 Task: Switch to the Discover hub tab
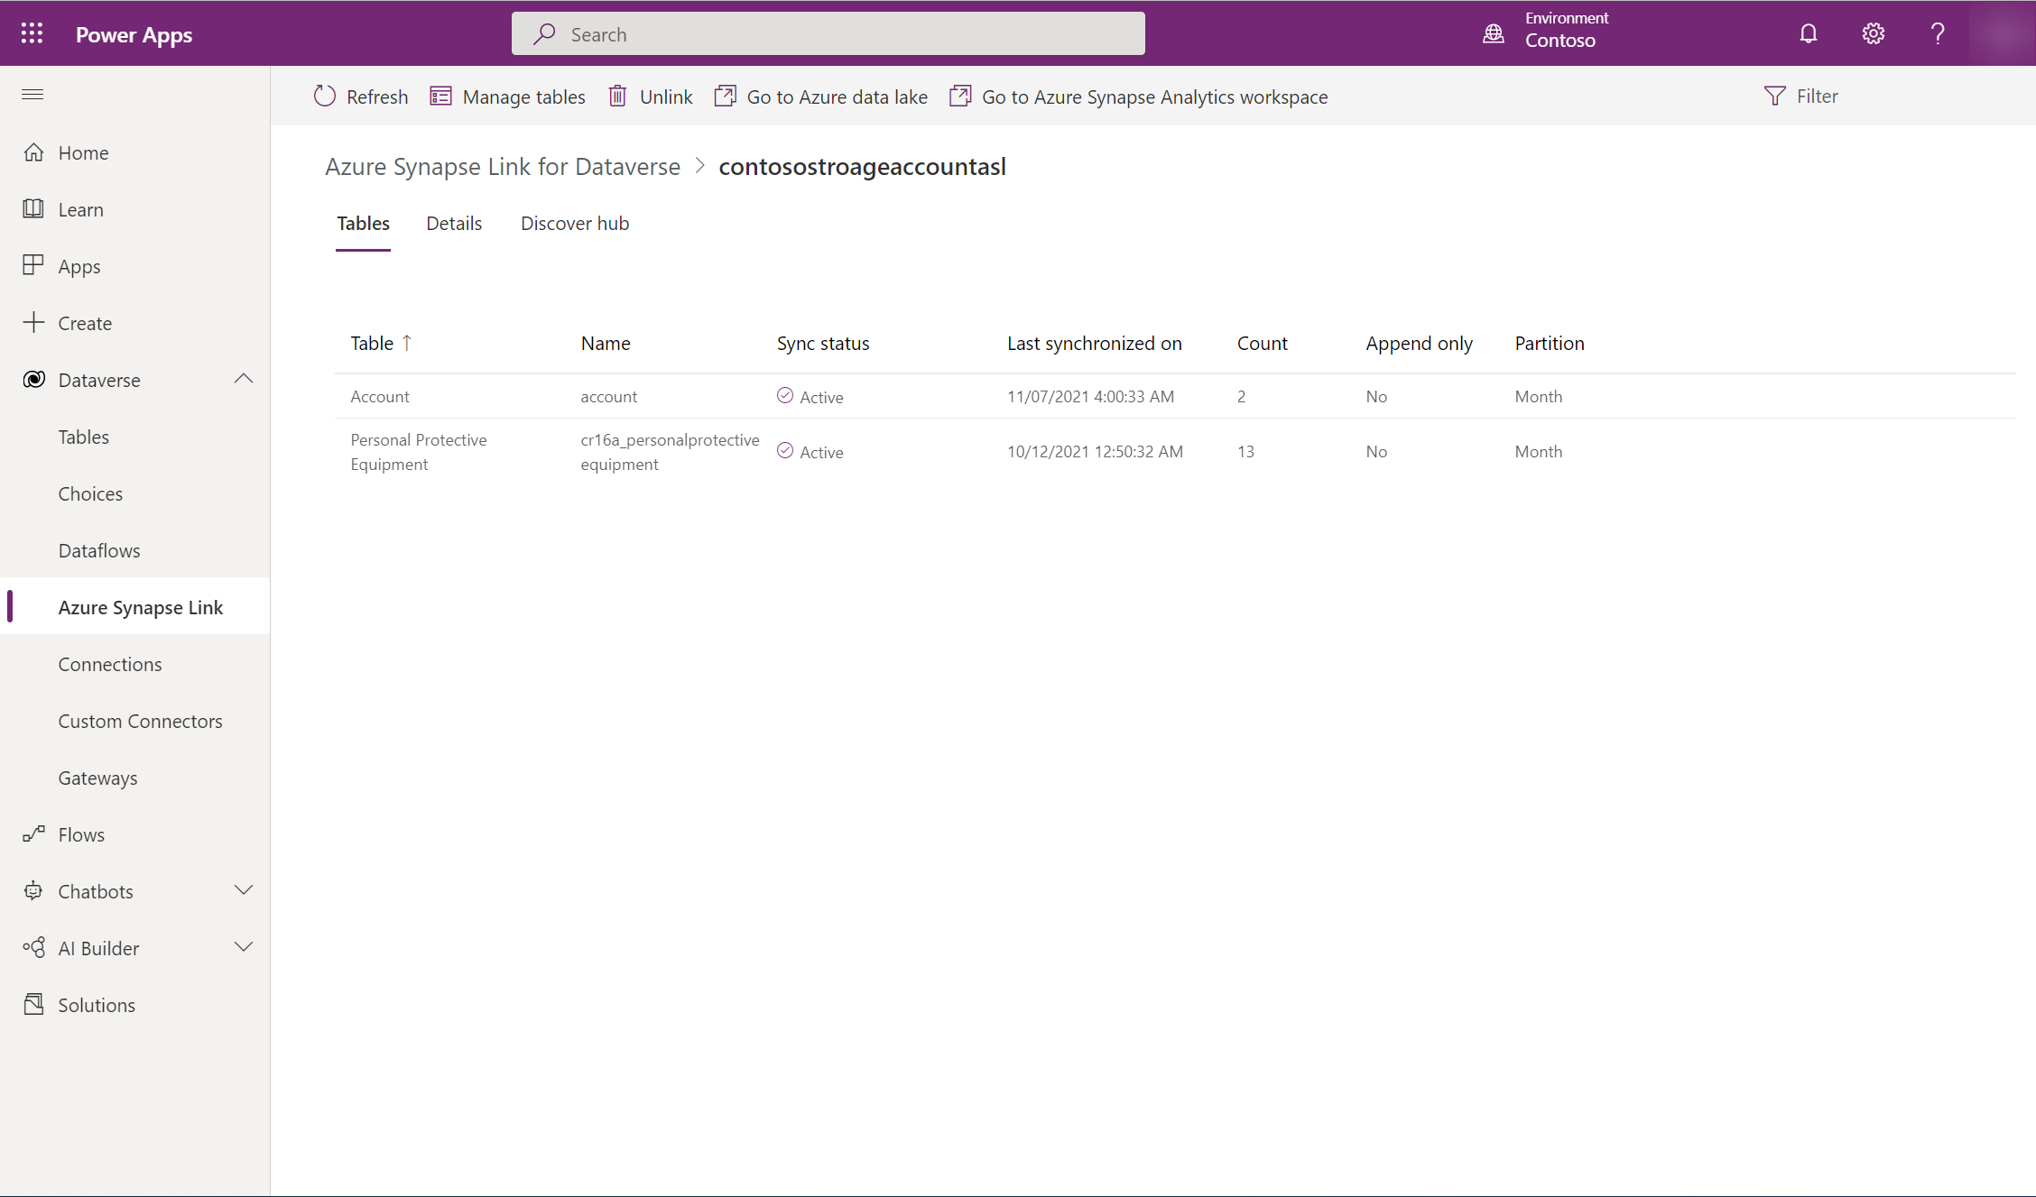(x=575, y=222)
